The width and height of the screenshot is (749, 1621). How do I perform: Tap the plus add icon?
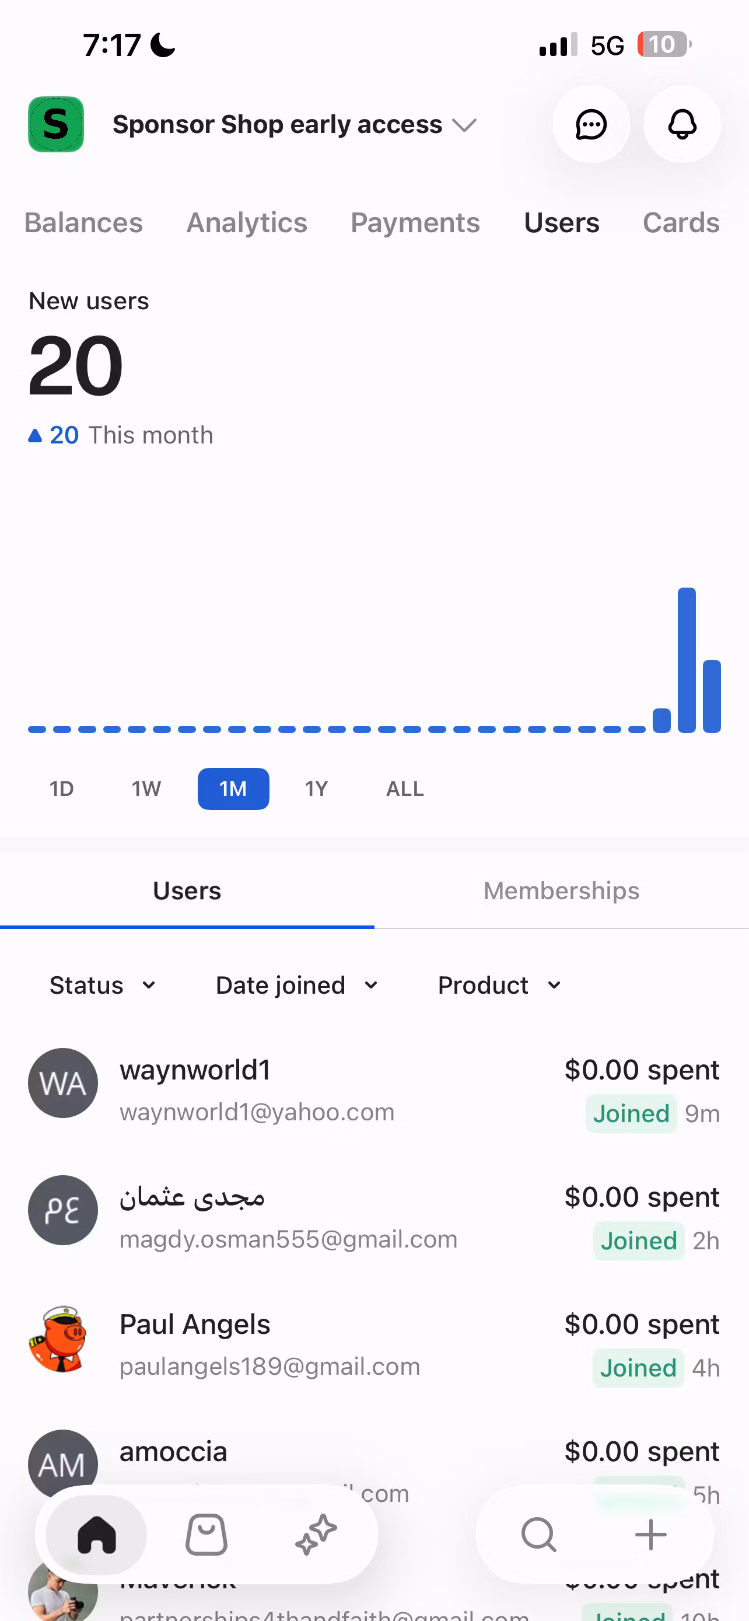[x=651, y=1535]
